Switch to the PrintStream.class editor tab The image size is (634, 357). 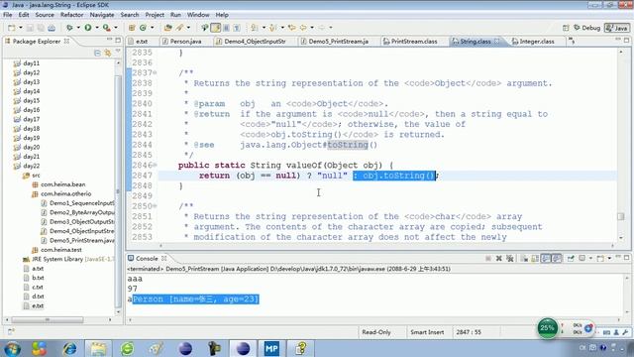[414, 42]
